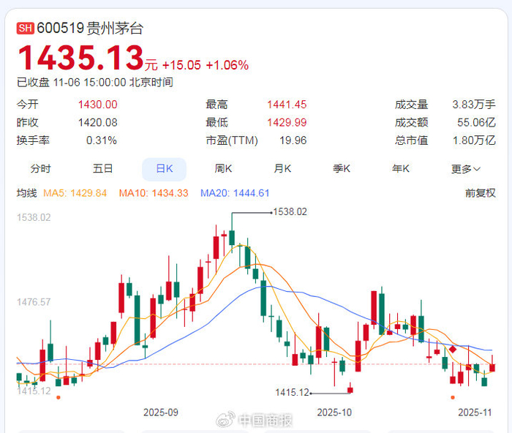Click the 2025-10 date axis label
Image resolution: width=512 pixels, height=433 pixels.
point(334,413)
